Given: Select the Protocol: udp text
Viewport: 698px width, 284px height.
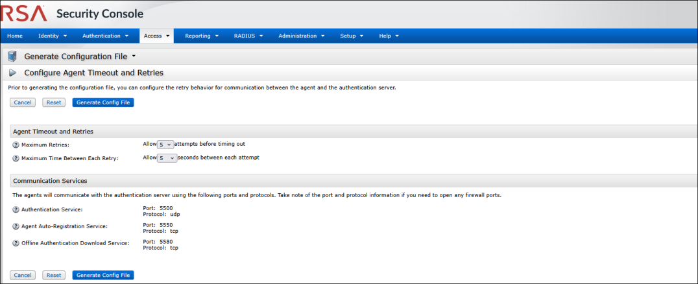Looking at the screenshot, I should coord(161,214).
